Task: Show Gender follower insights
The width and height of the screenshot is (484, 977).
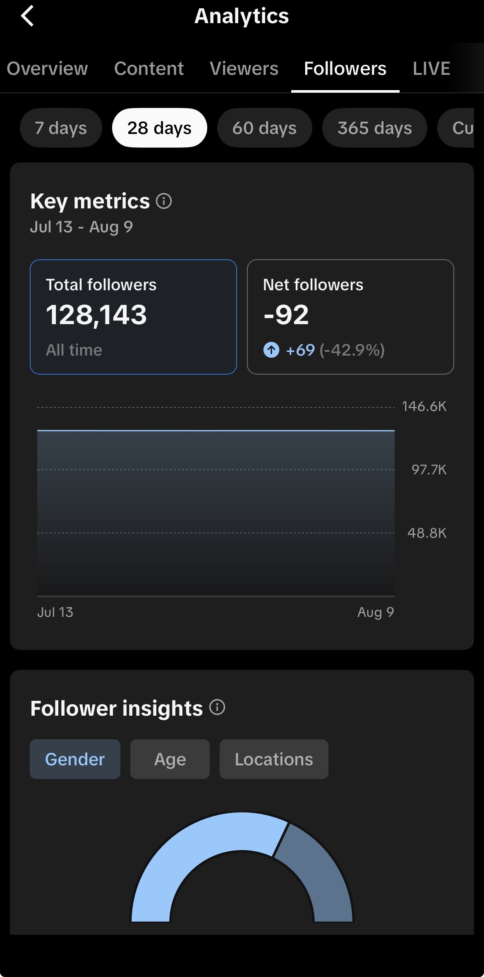Action: pyautogui.click(x=75, y=759)
